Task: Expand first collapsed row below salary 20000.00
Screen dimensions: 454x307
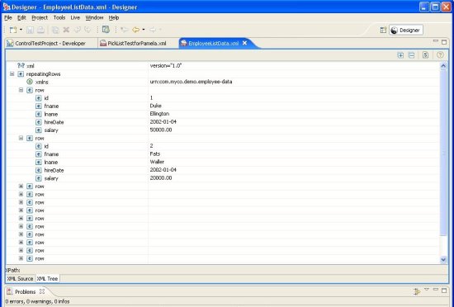Action: [x=21, y=187]
